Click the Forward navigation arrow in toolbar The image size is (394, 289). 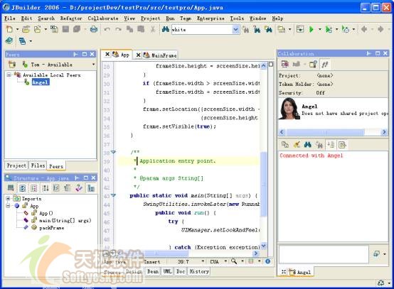pyautogui.click(x=380, y=29)
